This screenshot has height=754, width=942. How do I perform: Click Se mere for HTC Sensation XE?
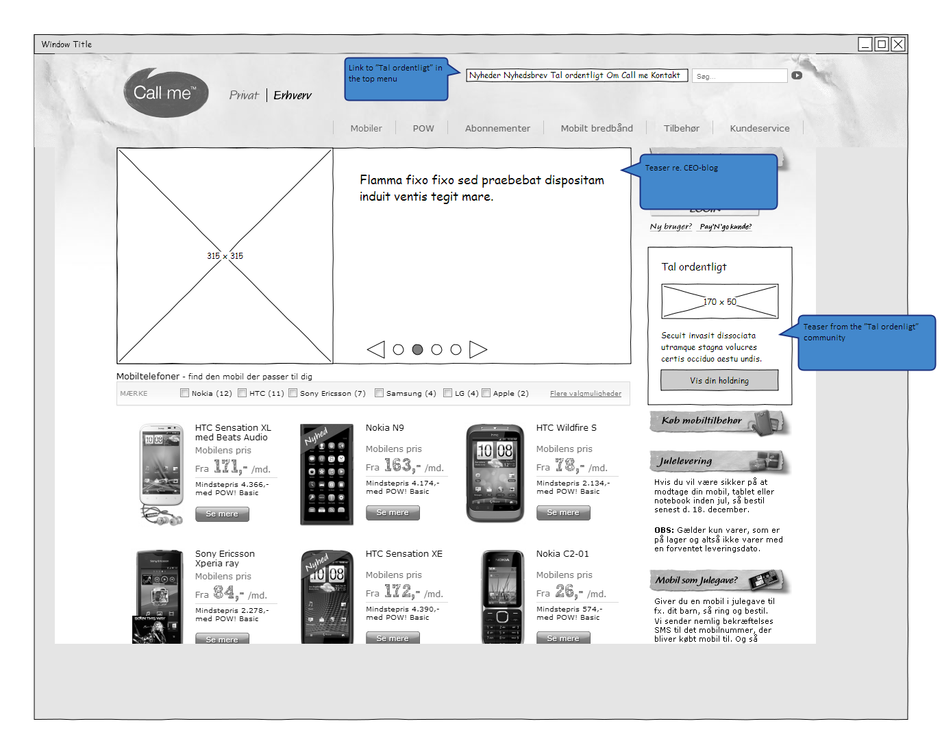[x=393, y=638]
